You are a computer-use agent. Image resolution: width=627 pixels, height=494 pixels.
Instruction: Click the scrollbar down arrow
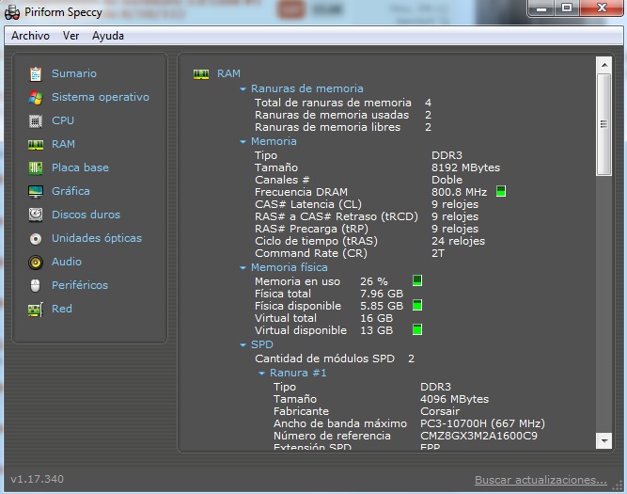(x=603, y=440)
